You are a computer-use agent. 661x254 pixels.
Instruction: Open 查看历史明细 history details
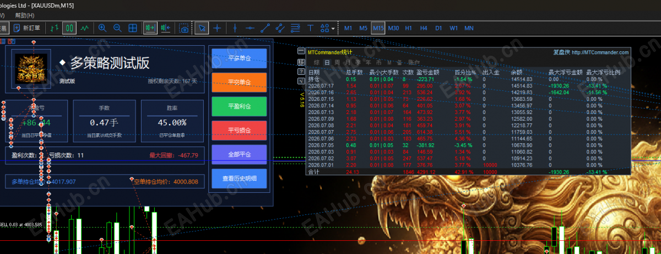pyautogui.click(x=239, y=179)
